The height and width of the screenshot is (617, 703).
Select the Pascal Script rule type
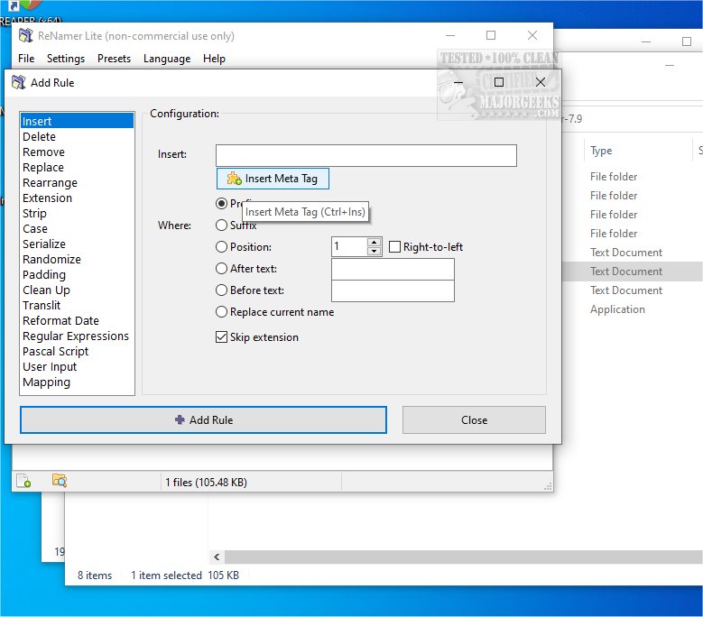77,351
